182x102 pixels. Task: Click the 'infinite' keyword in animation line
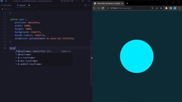[68, 39]
